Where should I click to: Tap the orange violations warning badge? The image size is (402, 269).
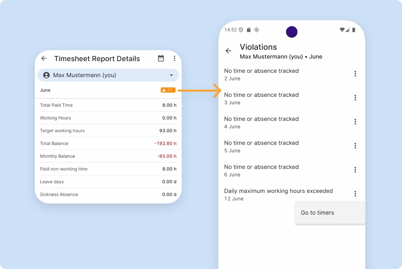pos(168,90)
